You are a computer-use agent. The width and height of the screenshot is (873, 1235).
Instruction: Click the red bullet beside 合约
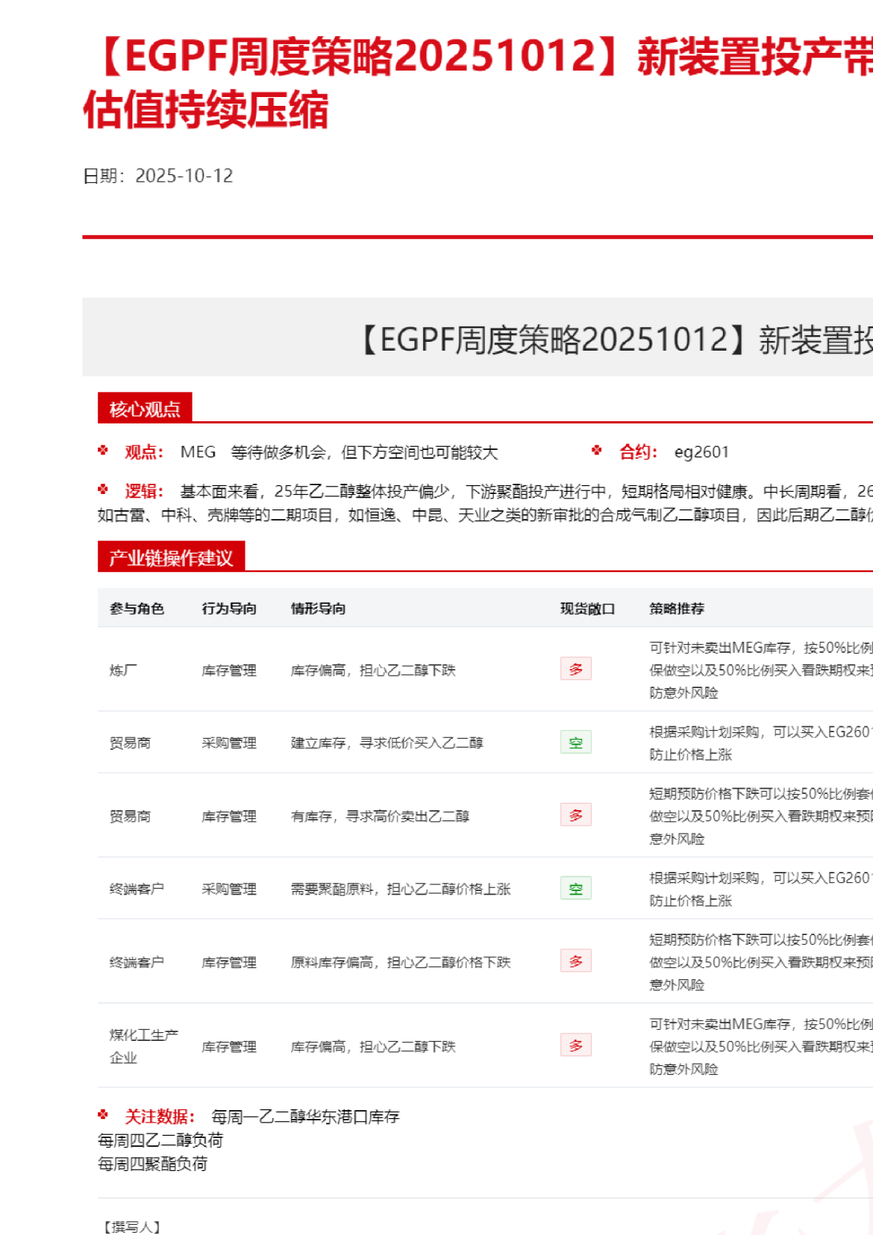(x=597, y=451)
